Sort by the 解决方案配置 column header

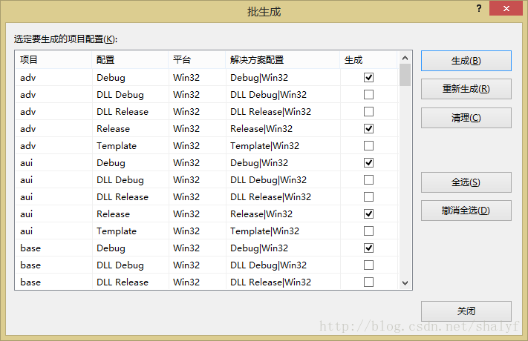point(283,60)
